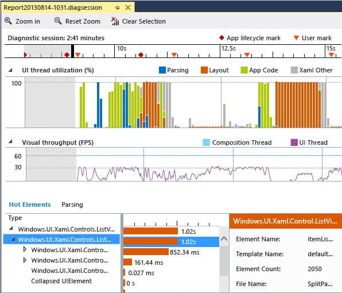Click the unselected first 1.02s duration bar
The height and width of the screenshot is (293, 342).
(x=150, y=231)
